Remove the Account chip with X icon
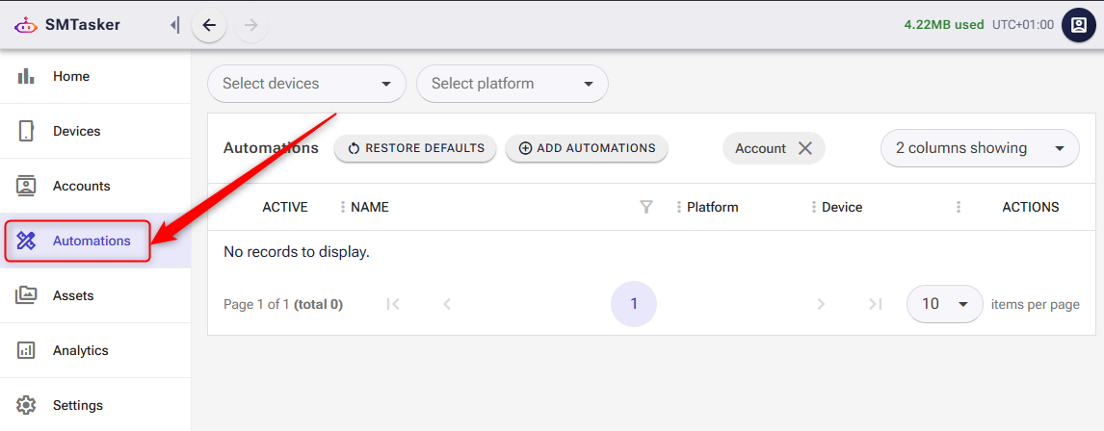This screenshot has width=1104, height=431. click(x=805, y=148)
